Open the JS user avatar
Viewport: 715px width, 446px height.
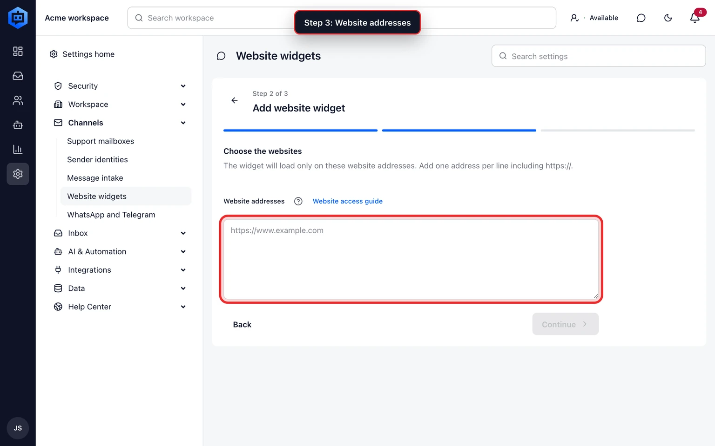coord(18,428)
